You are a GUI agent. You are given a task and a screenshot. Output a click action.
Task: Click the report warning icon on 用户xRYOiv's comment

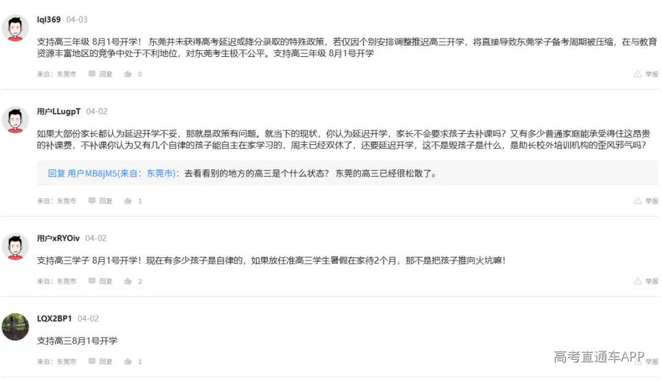click(637, 281)
